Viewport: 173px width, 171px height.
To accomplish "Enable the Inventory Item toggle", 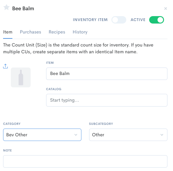I will coord(119,20).
